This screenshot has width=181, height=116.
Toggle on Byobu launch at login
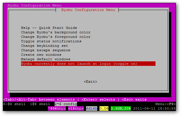(88, 64)
